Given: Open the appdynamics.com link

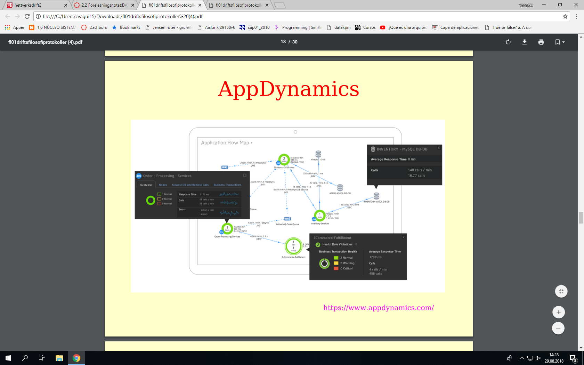Looking at the screenshot, I should point(379,308).
